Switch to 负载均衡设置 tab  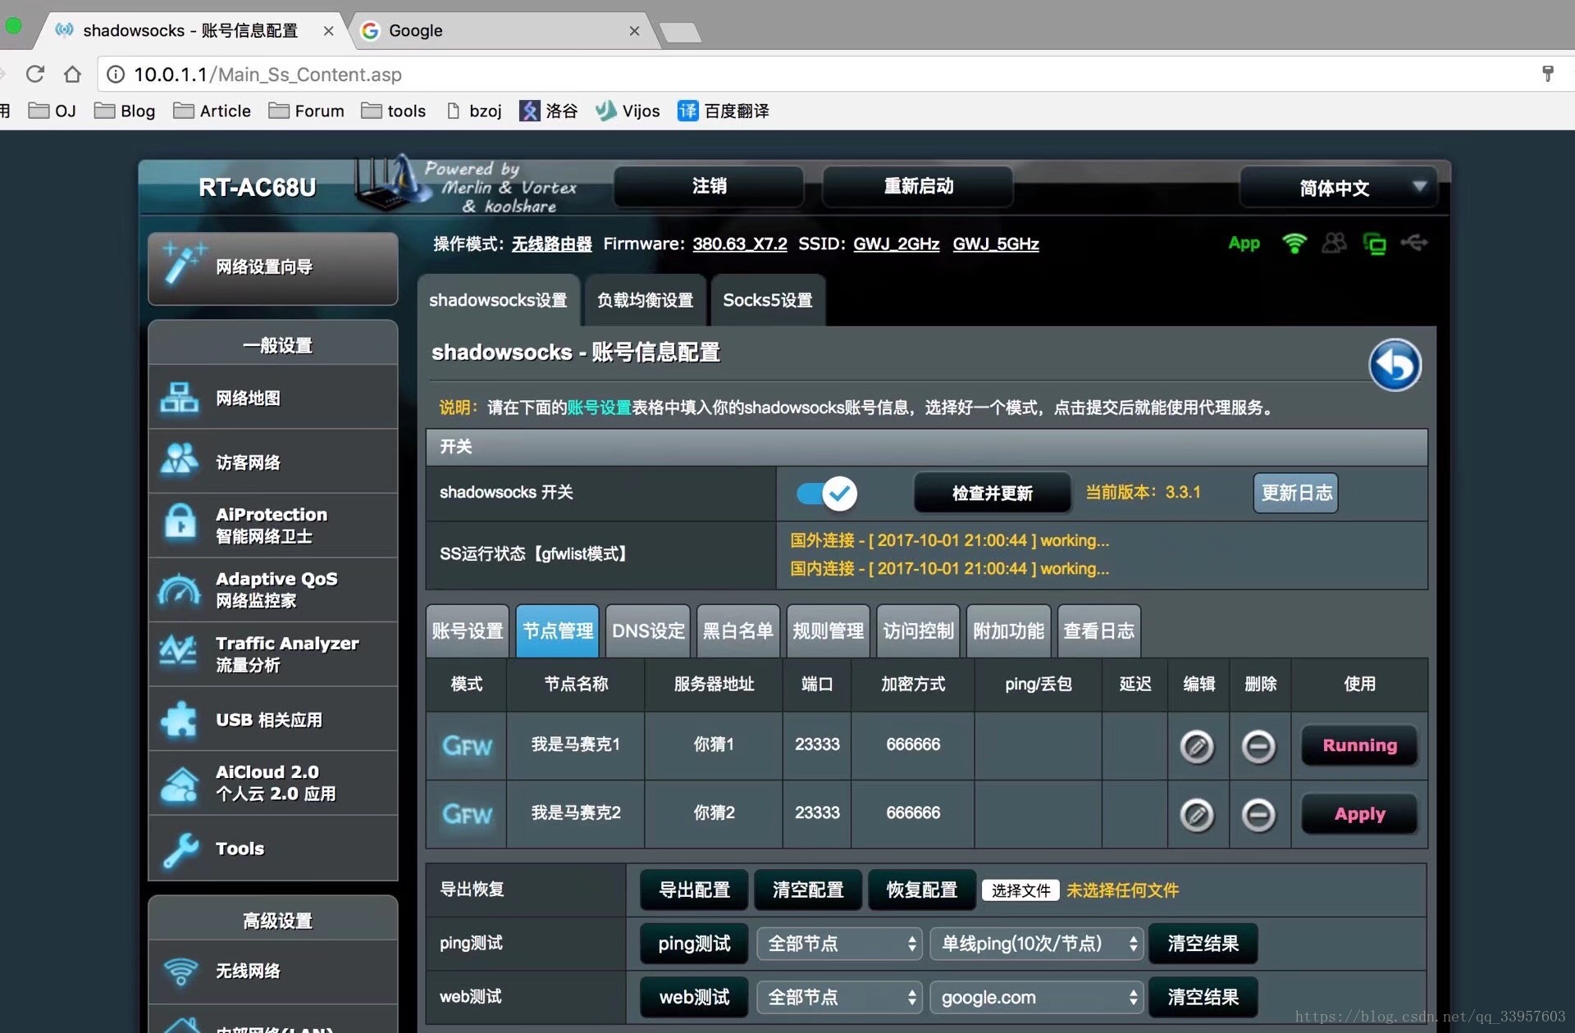coord(645,300)
